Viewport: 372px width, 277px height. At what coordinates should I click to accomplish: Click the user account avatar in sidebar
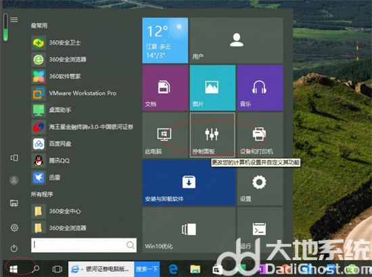pos(14,180)
